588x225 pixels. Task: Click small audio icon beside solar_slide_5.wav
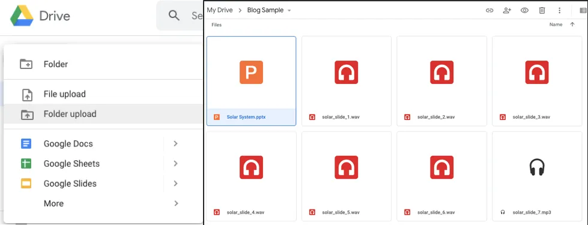[x=312, y=212]
